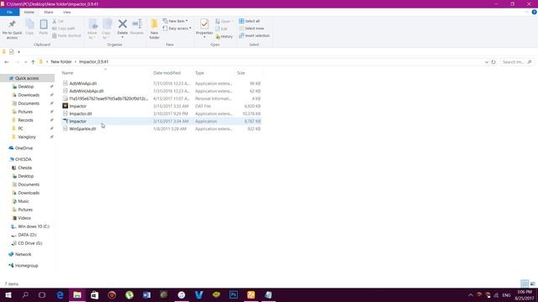
Task: Open DATA (D:) drive
Action: [x=27, y=235]
